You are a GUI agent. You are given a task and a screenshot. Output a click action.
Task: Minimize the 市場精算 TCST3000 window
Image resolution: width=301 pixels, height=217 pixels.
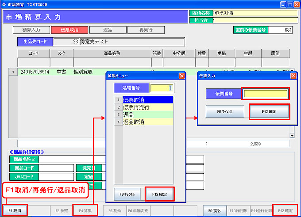[x=283, y=4]
